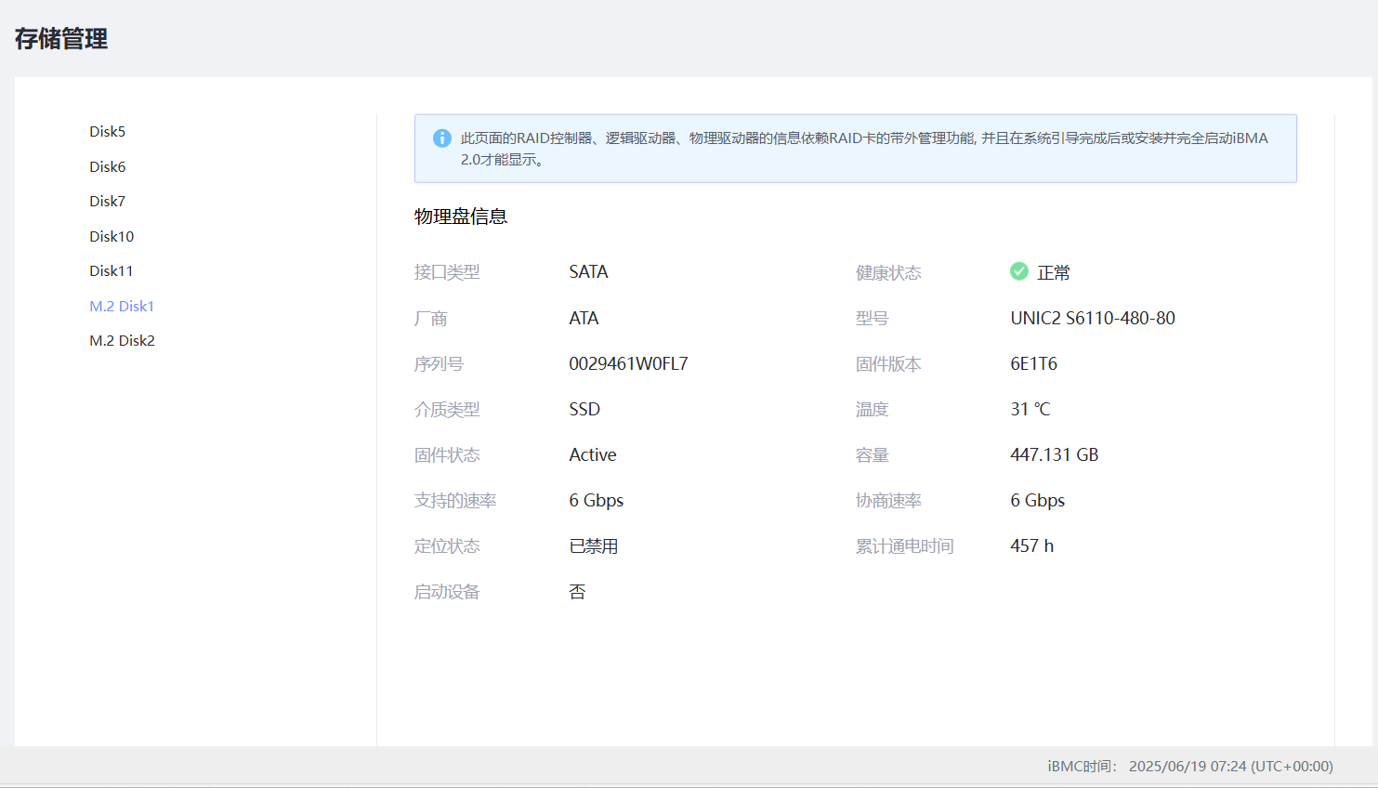Image resolution: width=1378 pixels, height=788 pixels.
Task: Click model value UNIC2 S6110-480-80
Action: pos(1092,319)
